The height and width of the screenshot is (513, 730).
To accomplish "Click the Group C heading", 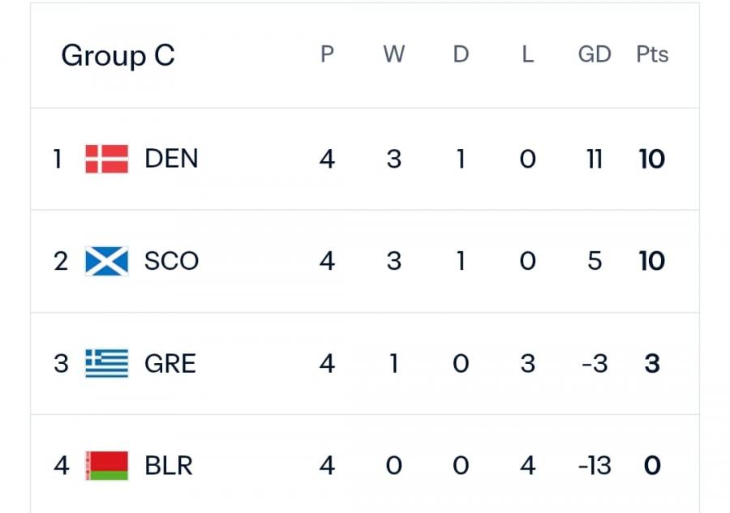I will tap(118, 55).
